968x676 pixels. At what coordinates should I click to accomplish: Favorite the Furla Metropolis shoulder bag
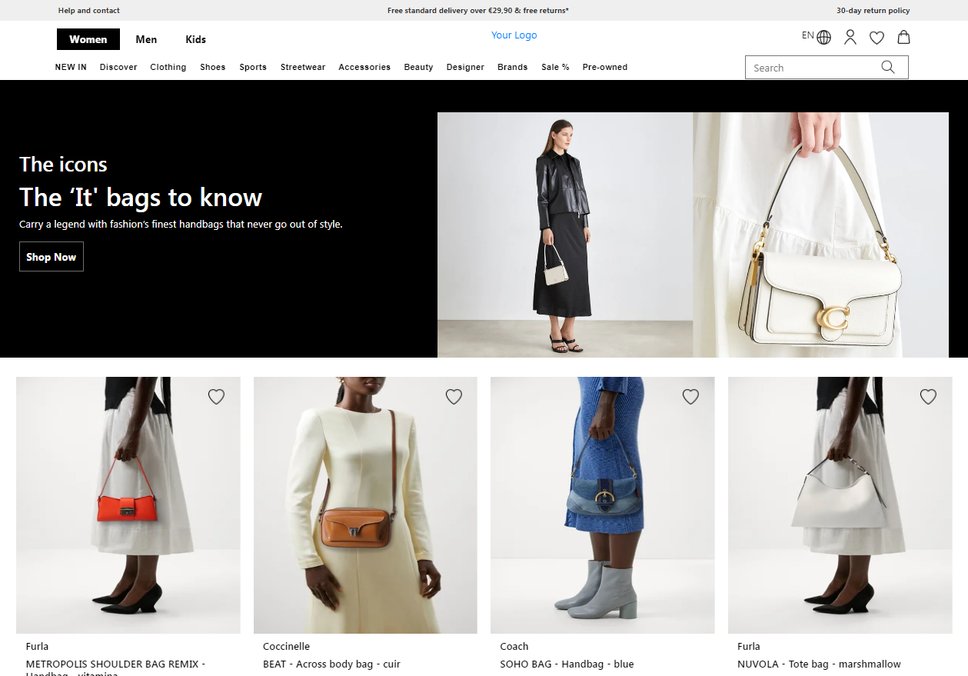[x=217, y=396]
